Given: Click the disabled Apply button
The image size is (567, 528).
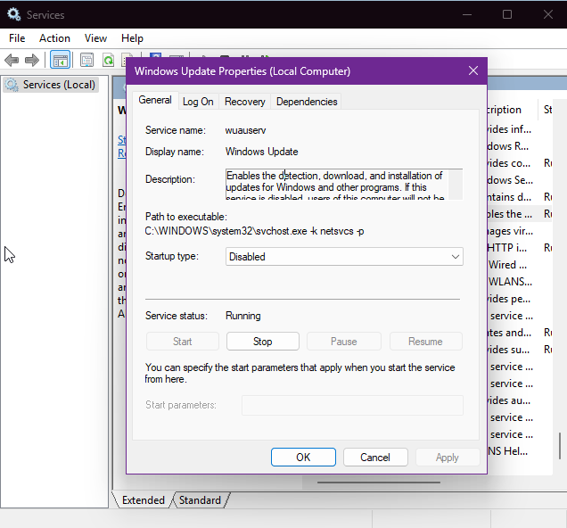Looking at the screenshot, I should click(x=448, y=458).
